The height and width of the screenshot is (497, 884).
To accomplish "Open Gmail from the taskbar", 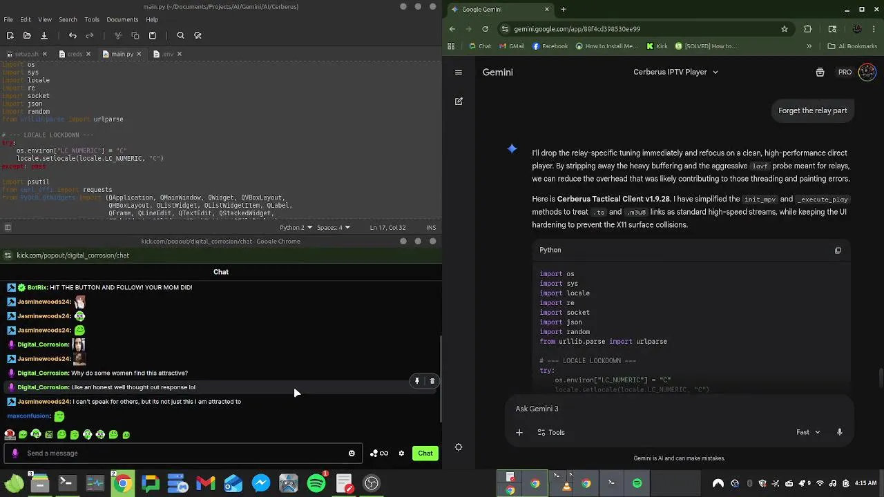I will 206,483.
